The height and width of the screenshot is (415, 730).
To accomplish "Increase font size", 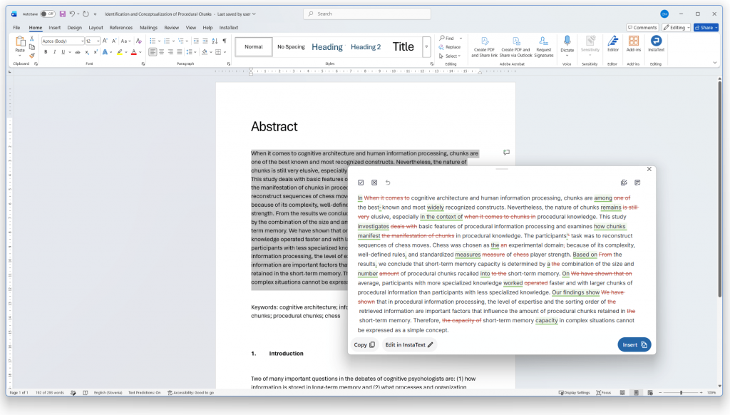I will click(105, 41).
